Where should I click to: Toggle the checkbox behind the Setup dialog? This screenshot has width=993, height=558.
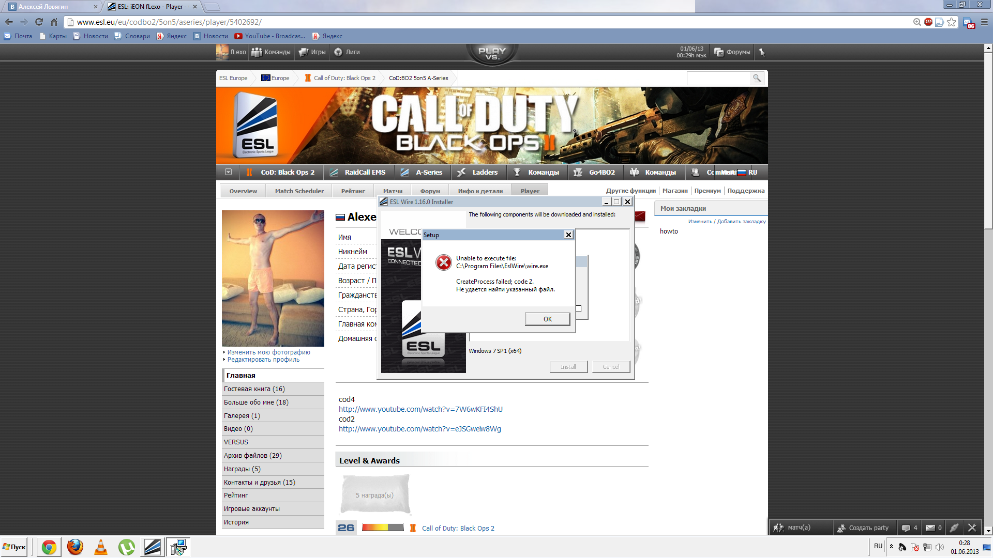579,309
